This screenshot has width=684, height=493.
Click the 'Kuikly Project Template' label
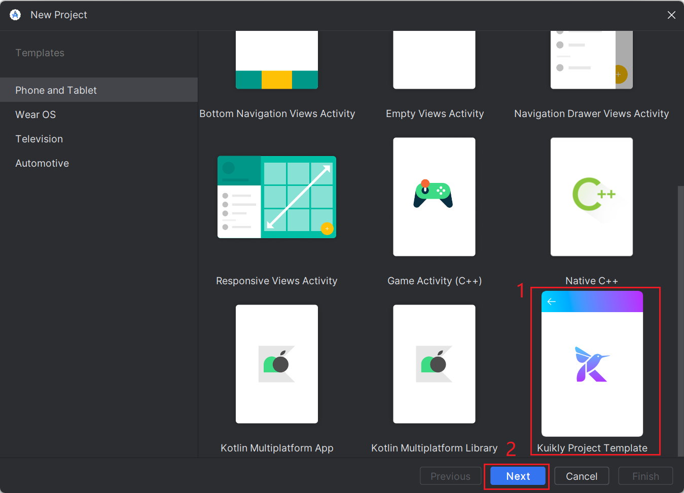coord(592,448)
